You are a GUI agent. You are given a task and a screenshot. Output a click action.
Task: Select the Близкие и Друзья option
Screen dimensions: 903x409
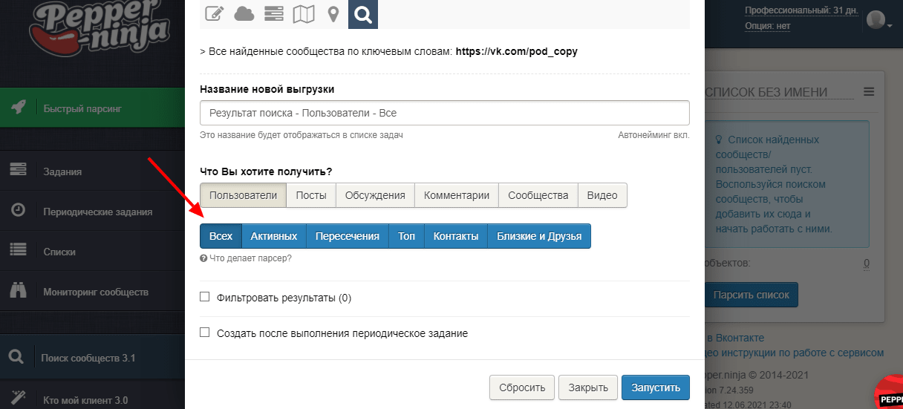click(x=538, y=236)
